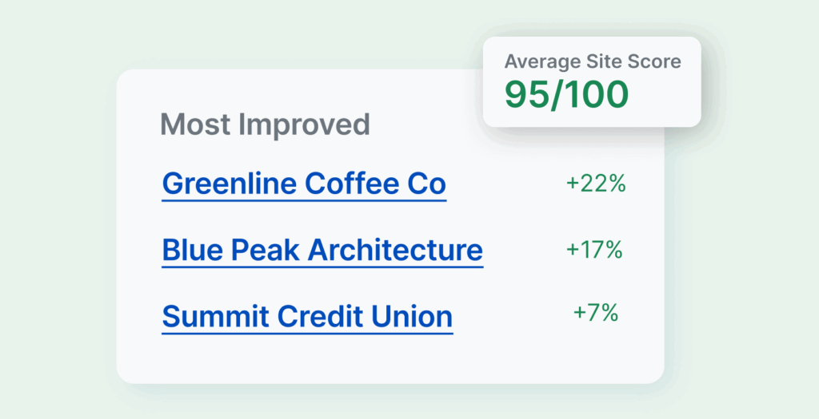Click the Average Site Score label
Viewport: 819px width, 419px height.
click(x=591, y=62)
